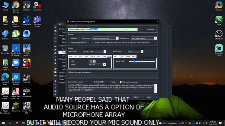Select the Human - Fall Flat icon
Image resolution: width=225 pixels, height=126 pixels.
(x=27, y=108)
